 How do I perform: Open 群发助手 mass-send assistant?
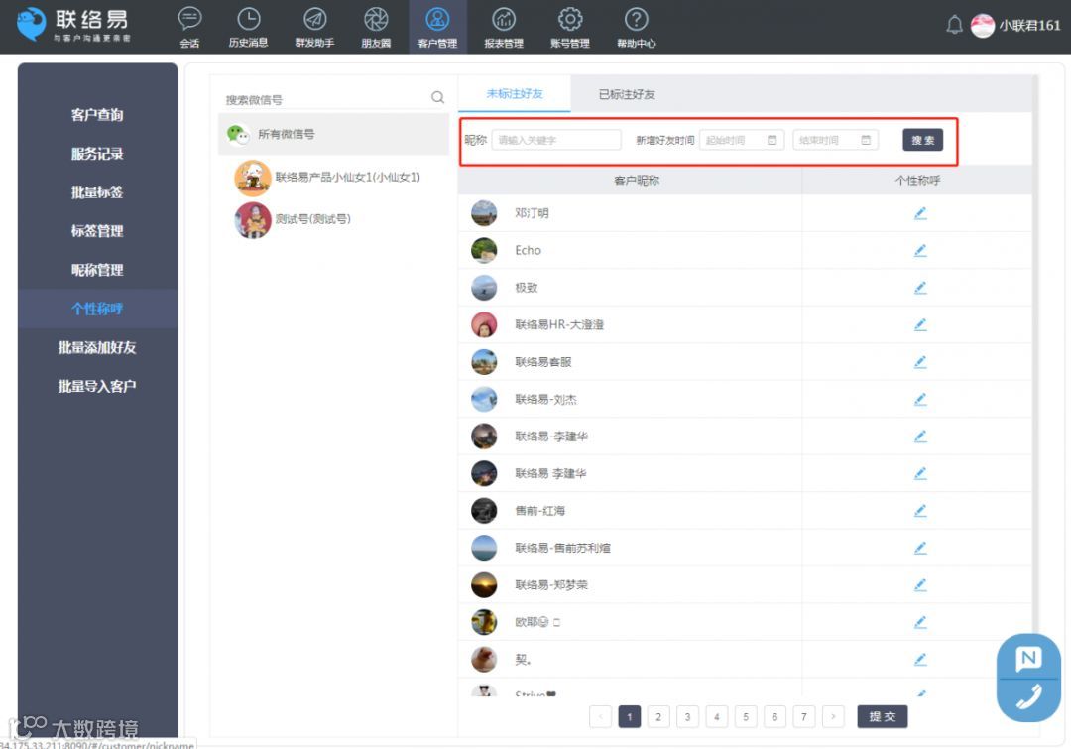314,27
